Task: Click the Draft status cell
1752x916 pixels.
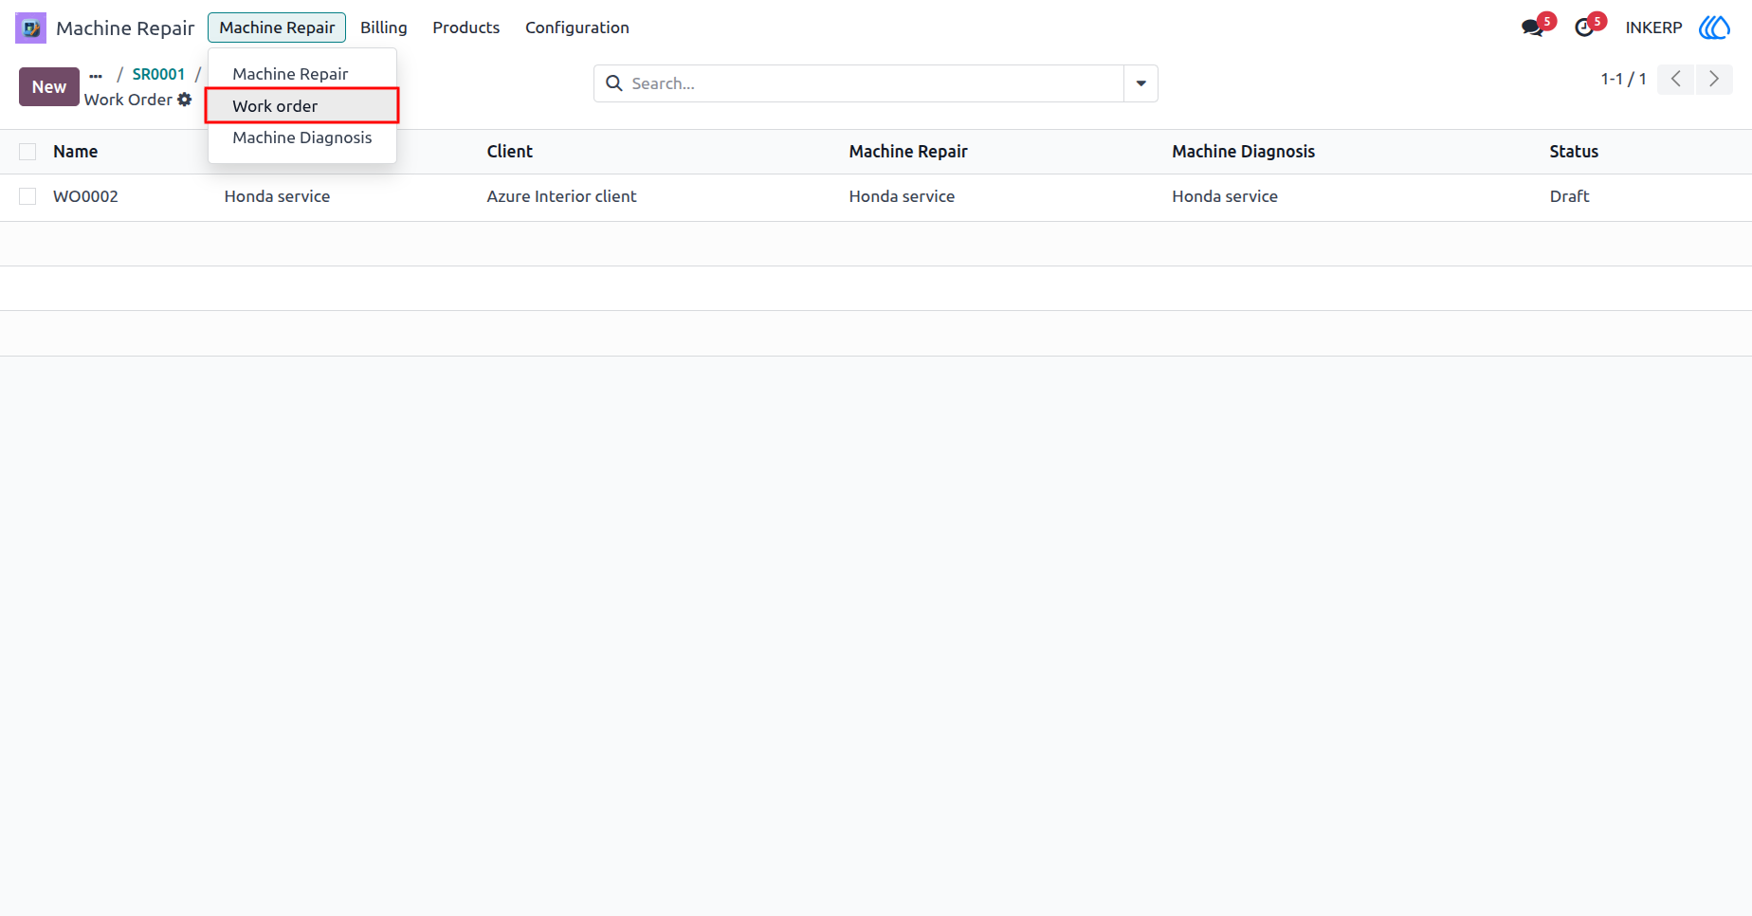Action: point(1569,196)
